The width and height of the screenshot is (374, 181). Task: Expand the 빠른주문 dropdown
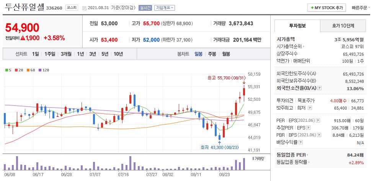coord(361,8)
